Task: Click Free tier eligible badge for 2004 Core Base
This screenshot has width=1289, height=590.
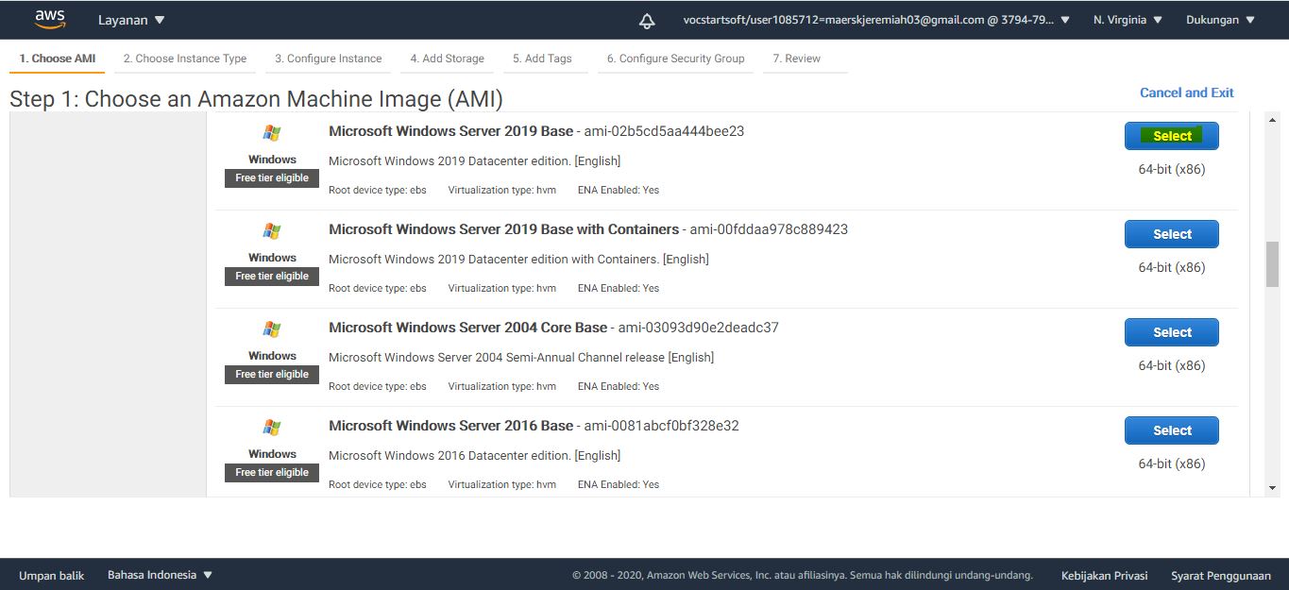Action: 272,374
